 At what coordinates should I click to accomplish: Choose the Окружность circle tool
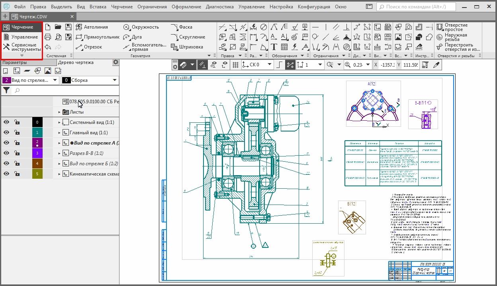pos(141,27)
